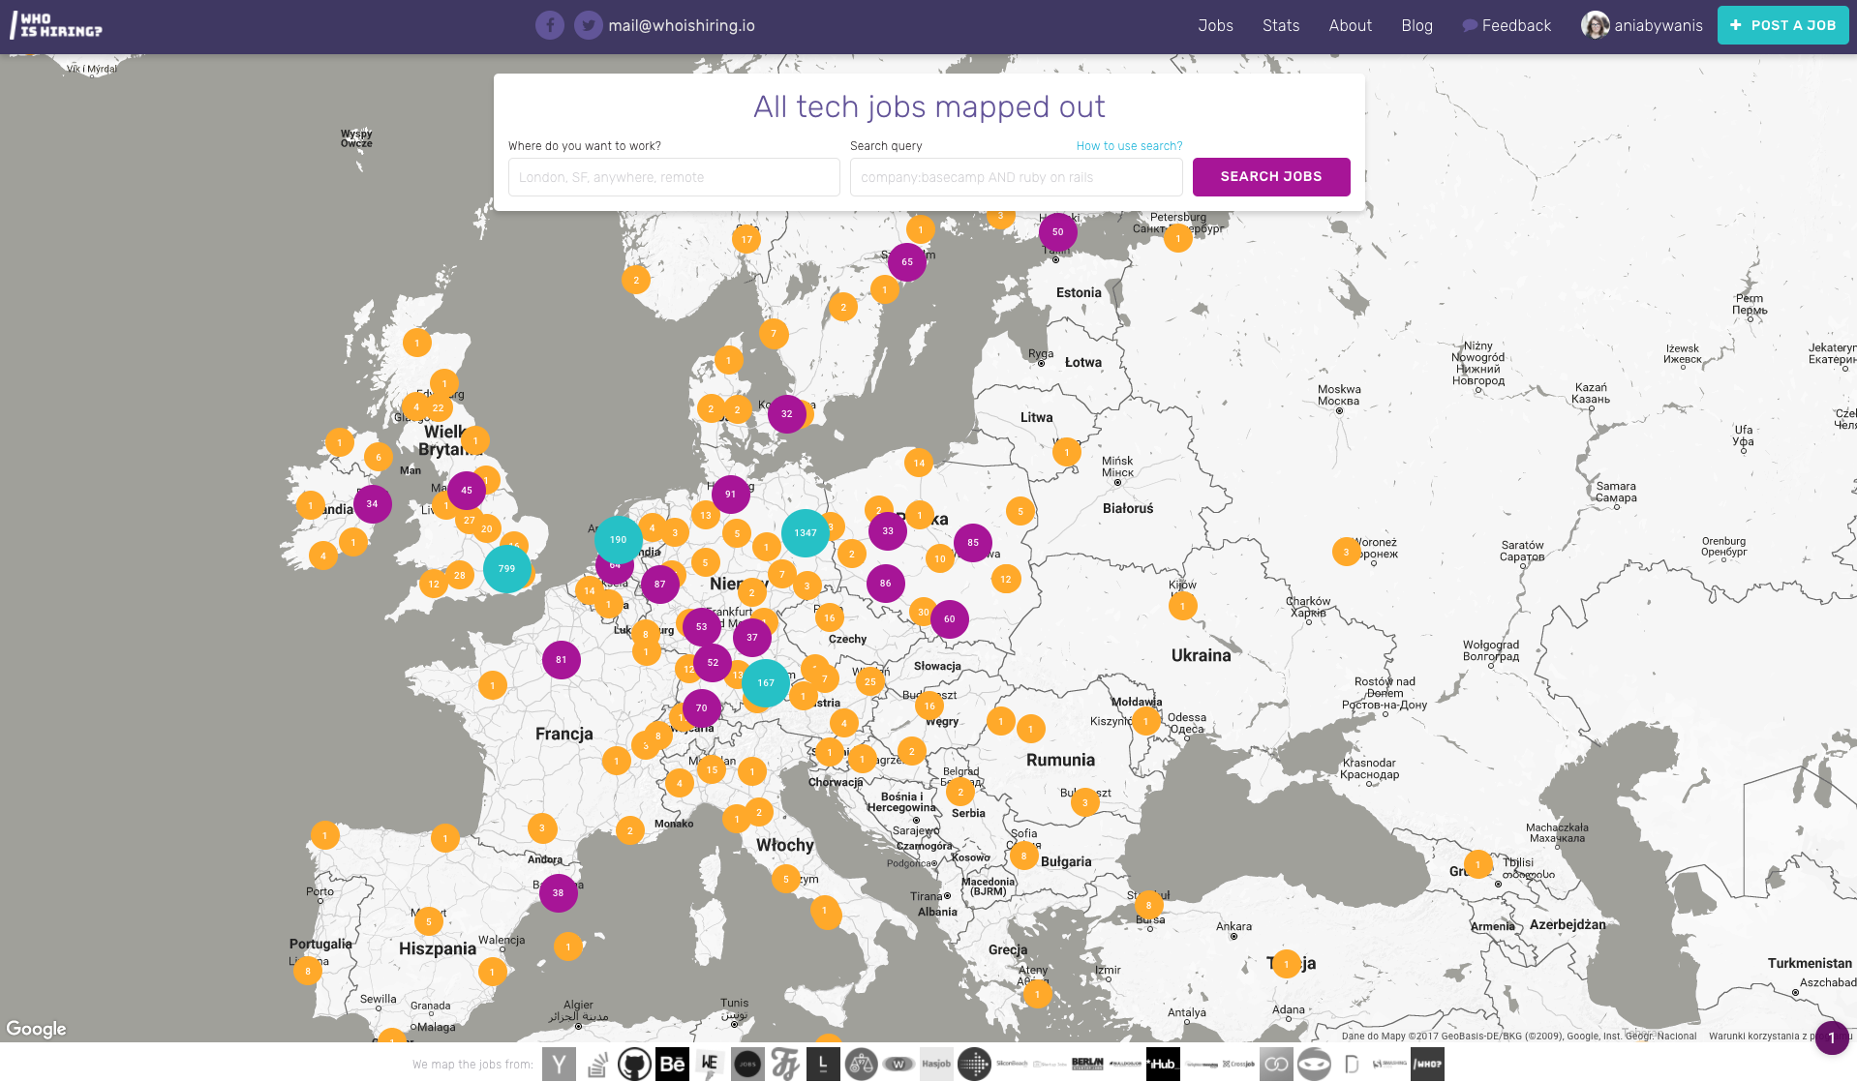Open the 167 jobs cluster marker
Screen dimensions: 1857x1082
766,682
